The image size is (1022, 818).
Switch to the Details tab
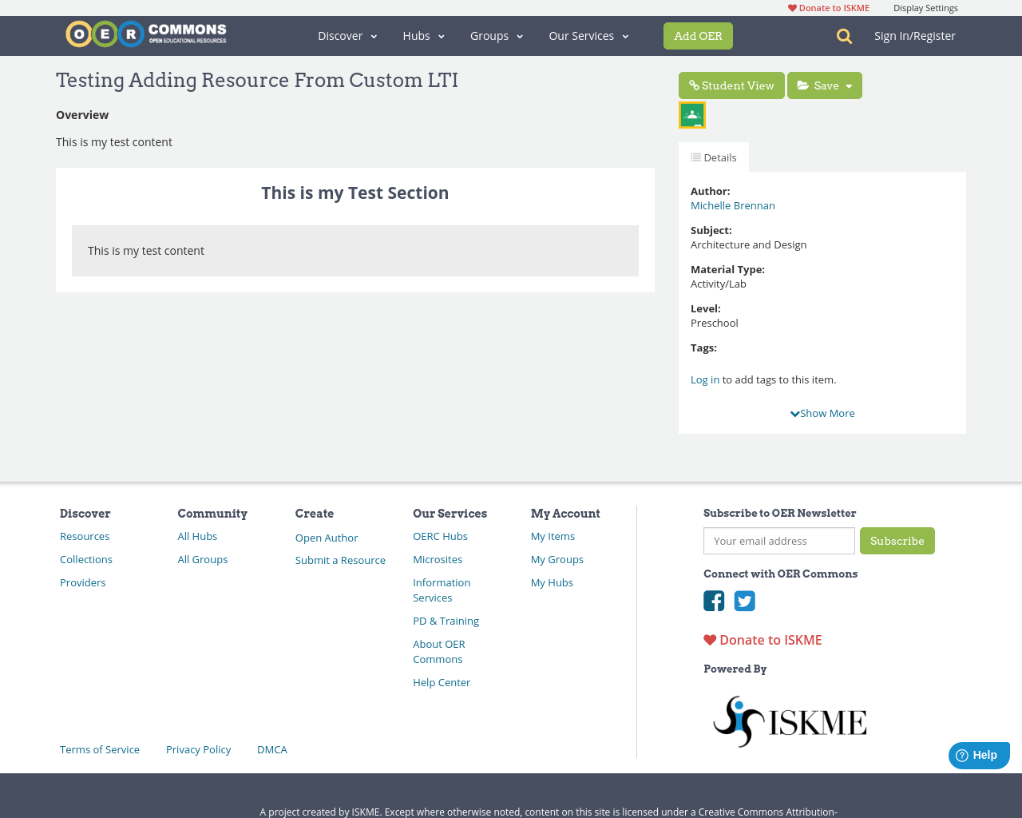tap(713, 157)
